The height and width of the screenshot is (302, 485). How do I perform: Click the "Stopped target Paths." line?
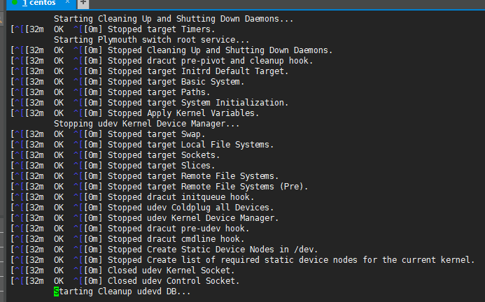tap(158, 92)
